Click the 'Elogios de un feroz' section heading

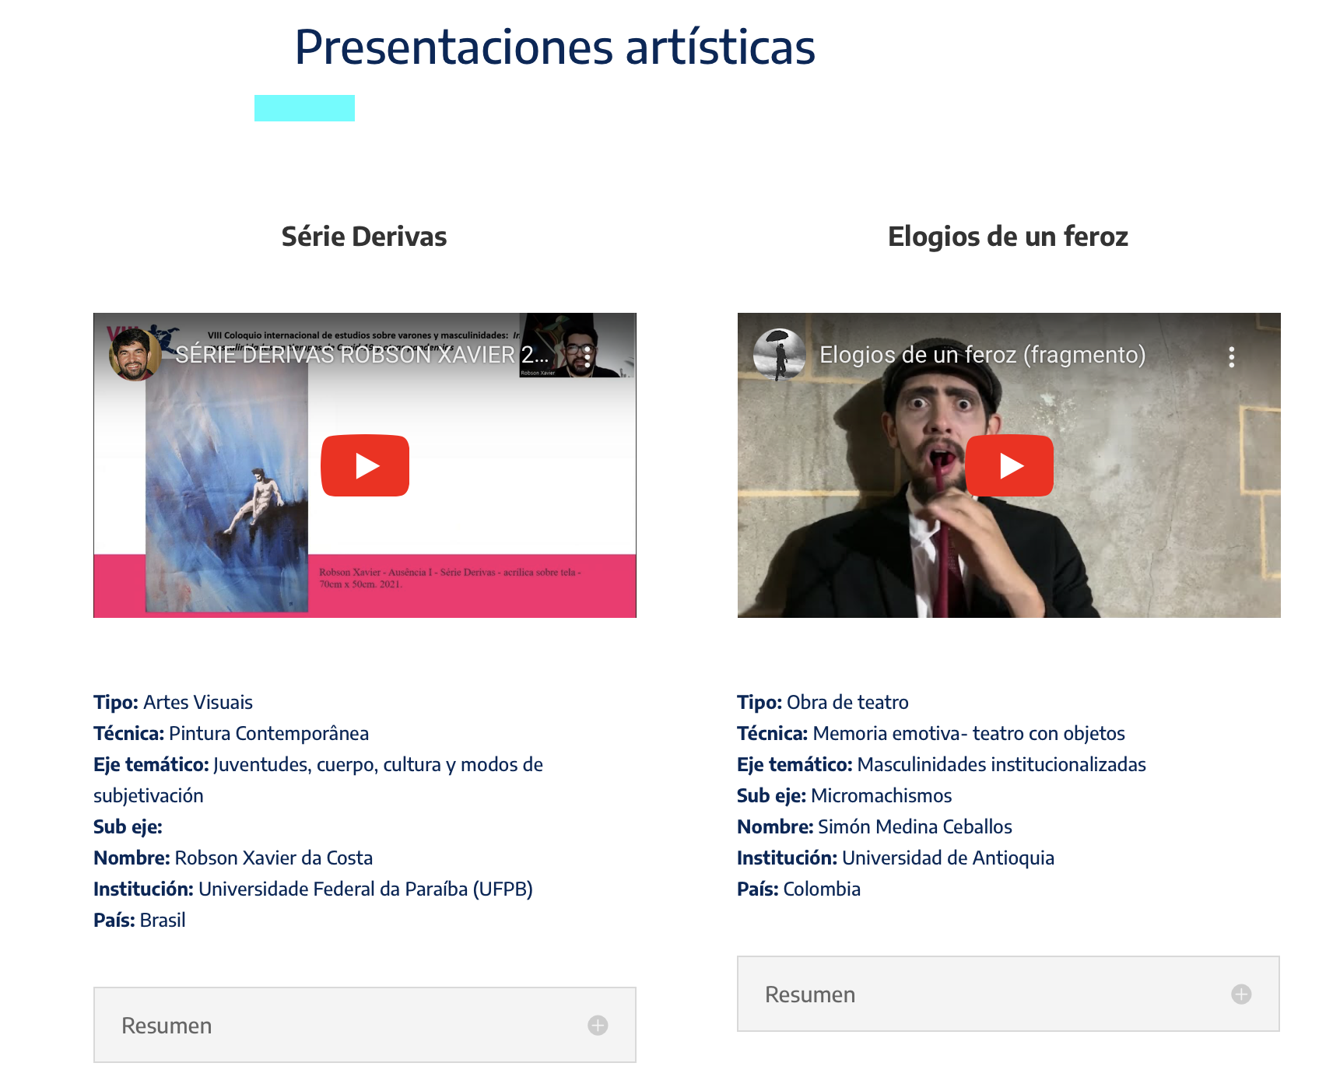(1008, 237)
